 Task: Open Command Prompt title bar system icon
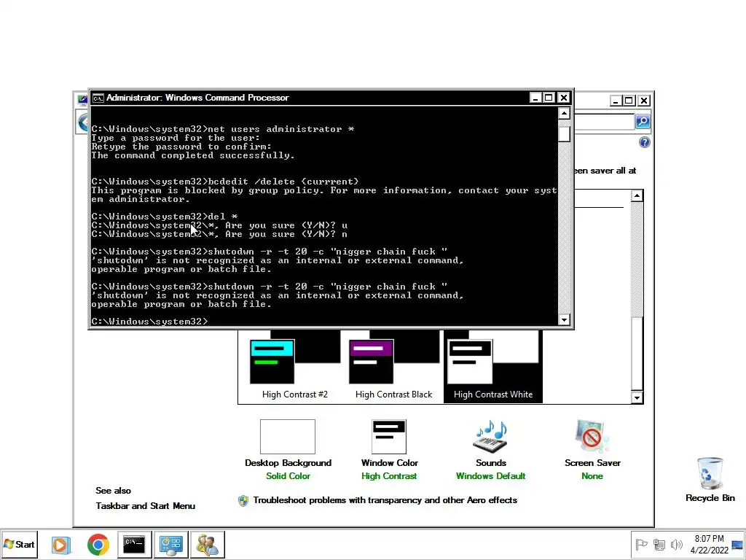[x=98, y=98]
